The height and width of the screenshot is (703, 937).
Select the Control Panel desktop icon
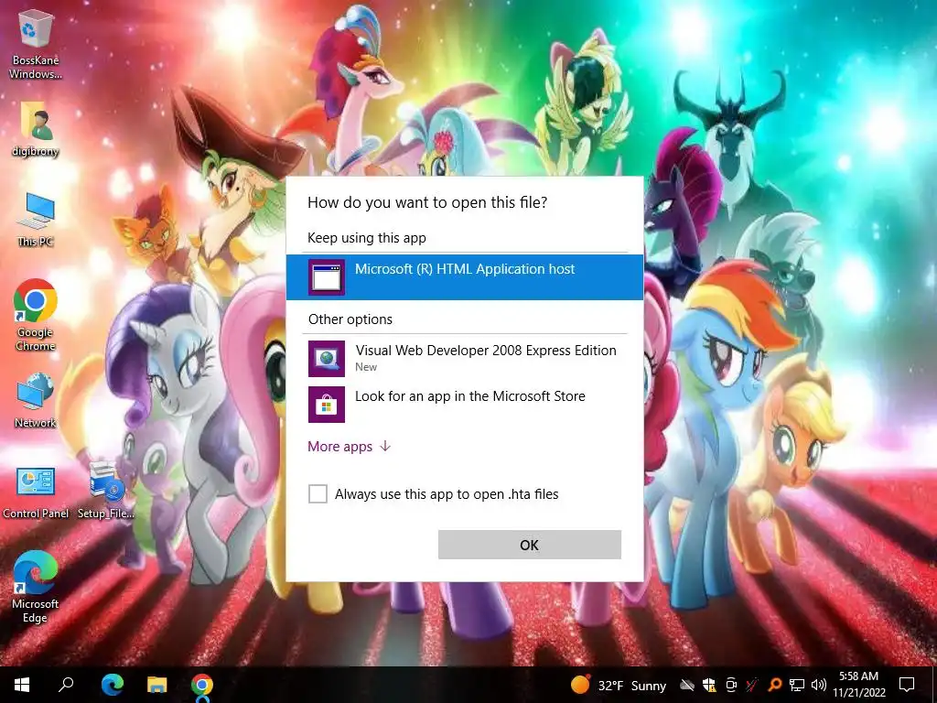pyautogui.click(x=36, y=492)
